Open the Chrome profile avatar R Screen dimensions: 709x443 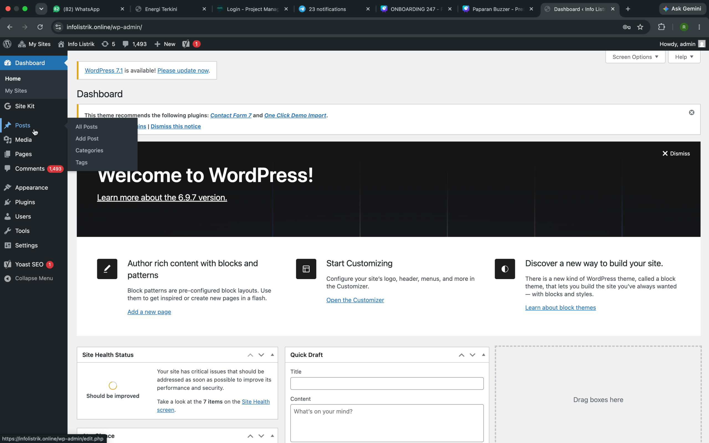(684, 27)
